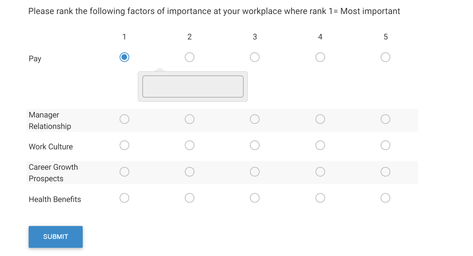Select rank 1 for Career Growth Prospects
The image size is (473, 256).
pos(124,172)
